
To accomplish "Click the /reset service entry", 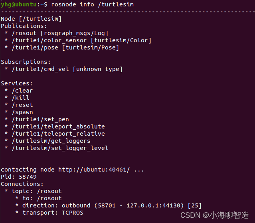I will [22, 105].
